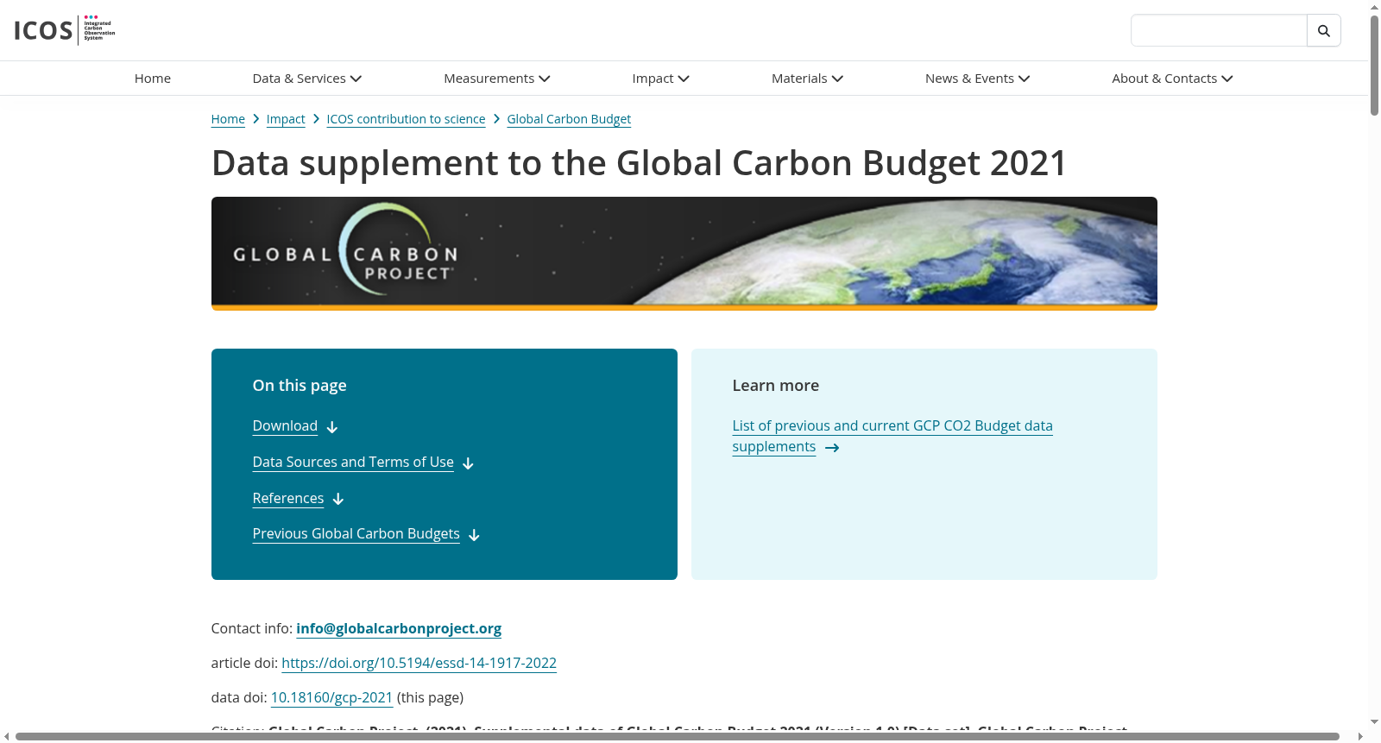Open ICOS contribution to science breadcrumb
This screenshot has height=743, width=1381.
pos(406,119)
